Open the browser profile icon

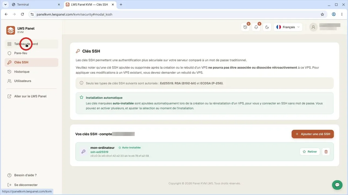tap(334, 14)
